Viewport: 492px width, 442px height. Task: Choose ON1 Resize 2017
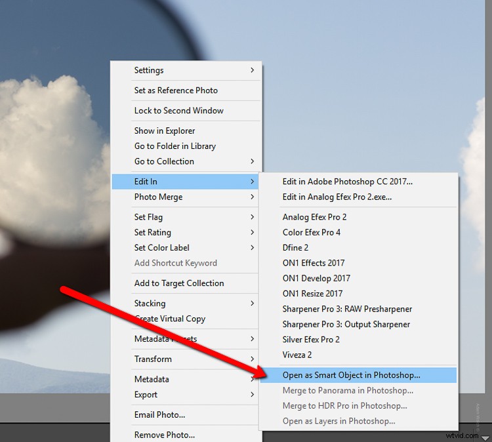[x=358, y=294]
